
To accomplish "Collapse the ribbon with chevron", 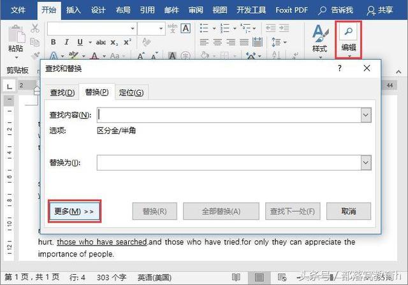I will point(398,72).
